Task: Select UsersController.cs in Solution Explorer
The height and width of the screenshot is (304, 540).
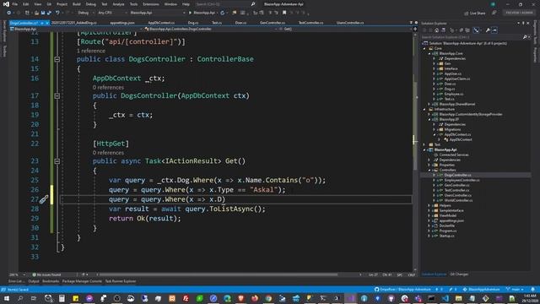Action: [x=457, y=195]
